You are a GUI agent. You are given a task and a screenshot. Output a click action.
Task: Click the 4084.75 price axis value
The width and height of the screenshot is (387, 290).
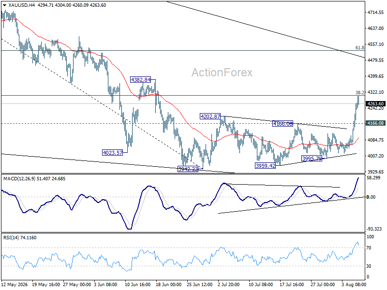tap(375, 140)
